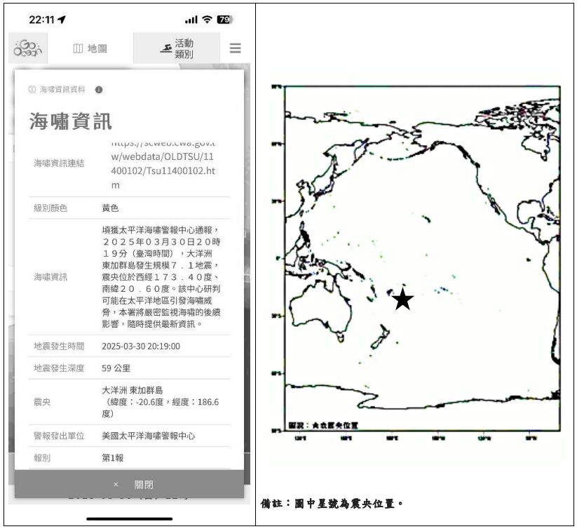The height and width of the screenshot is (529, 577).
Task: Click 美國太平洋海嘯警報中心 issuing unit
Action: pyautogui.click(x=149, y=436)
